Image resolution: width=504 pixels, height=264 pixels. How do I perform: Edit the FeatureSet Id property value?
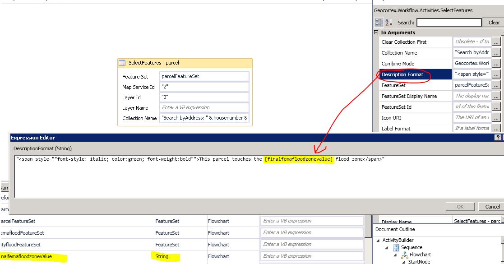(x=472, y=107)
